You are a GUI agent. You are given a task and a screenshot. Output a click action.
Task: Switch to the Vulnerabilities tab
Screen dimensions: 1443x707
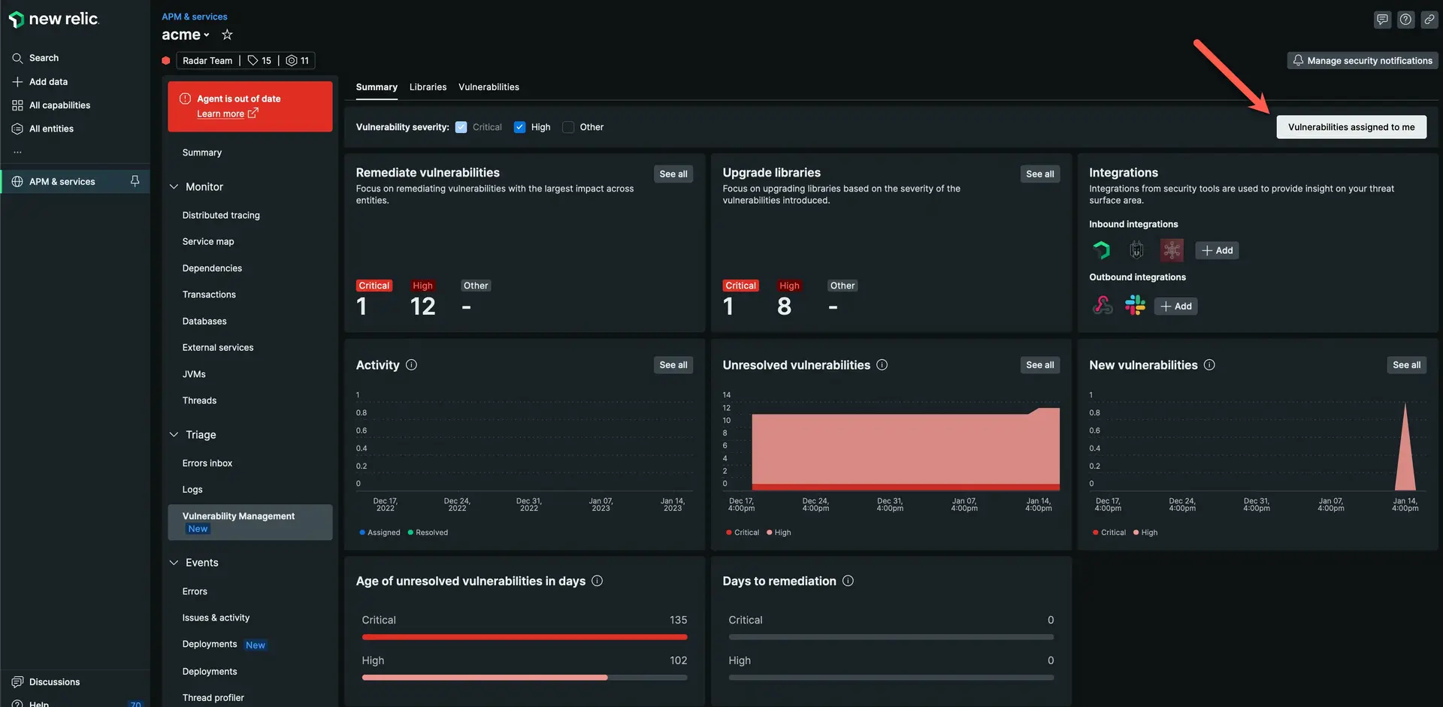pos(489,87)
